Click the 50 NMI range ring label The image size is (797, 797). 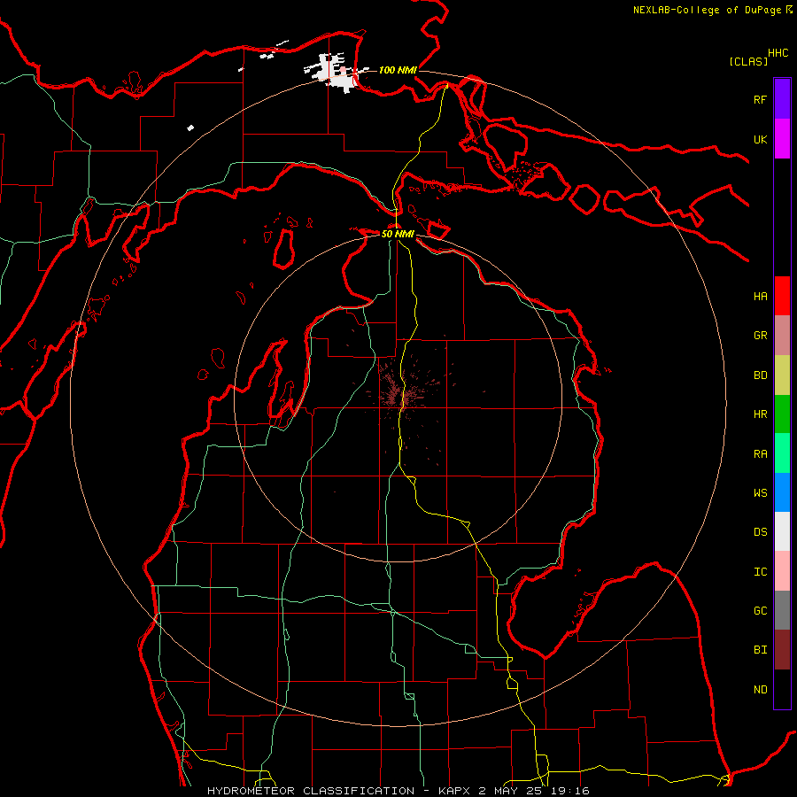pos(398,234)
